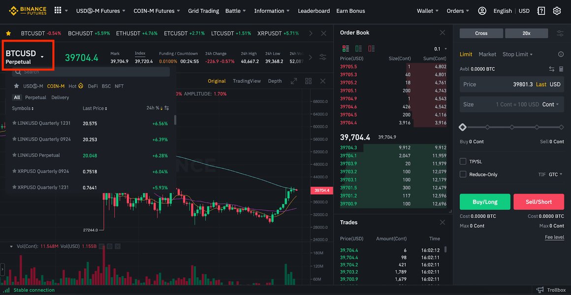Select the favorites star filter in symbol list
Viewport: 571px width, 295px height.
(16, 86)
